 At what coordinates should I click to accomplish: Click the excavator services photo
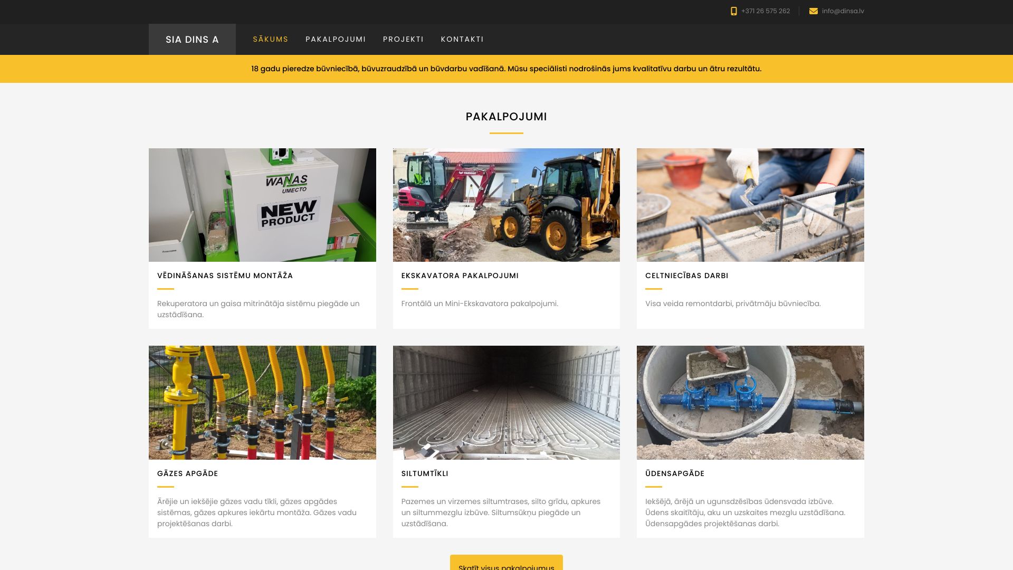506,205
